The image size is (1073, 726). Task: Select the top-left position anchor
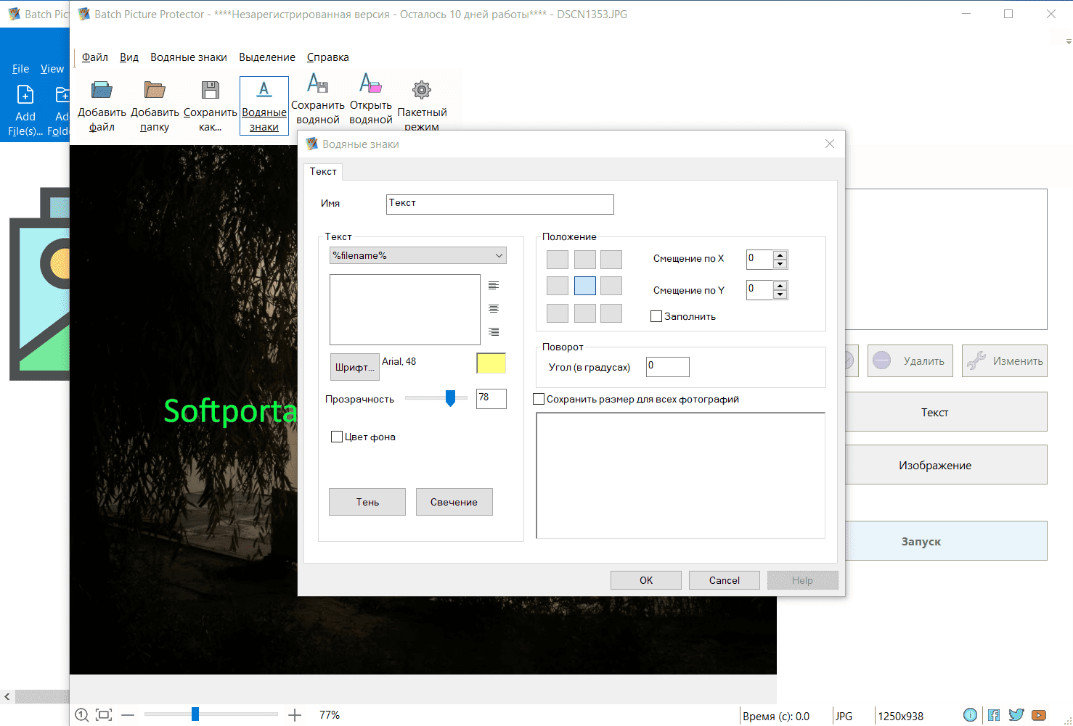pyautogui.click(x=558, y=260)
